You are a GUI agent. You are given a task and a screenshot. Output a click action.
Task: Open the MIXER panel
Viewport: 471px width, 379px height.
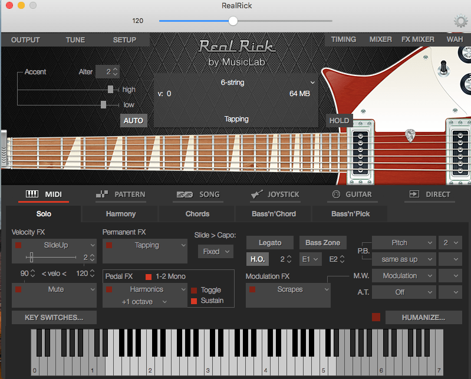381,39
